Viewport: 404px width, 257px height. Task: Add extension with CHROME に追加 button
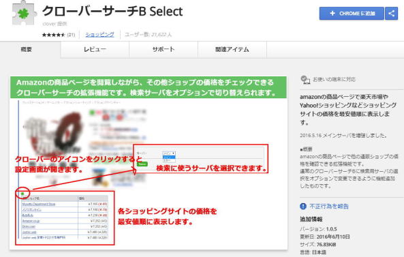pos(352,14)
